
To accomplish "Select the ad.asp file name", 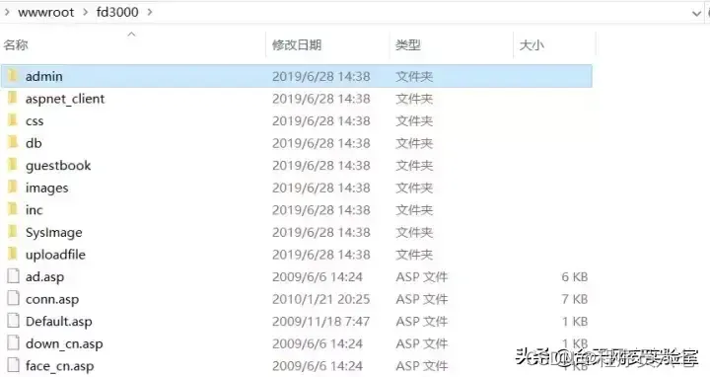I will click(x=44, y=277).
